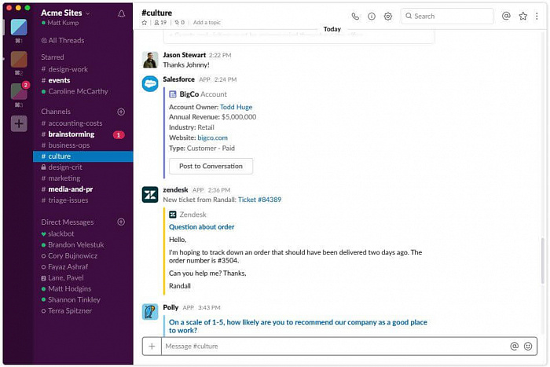Focus the Search field
The height and width of the screenshot is (367, 550).
click(447, 17)
